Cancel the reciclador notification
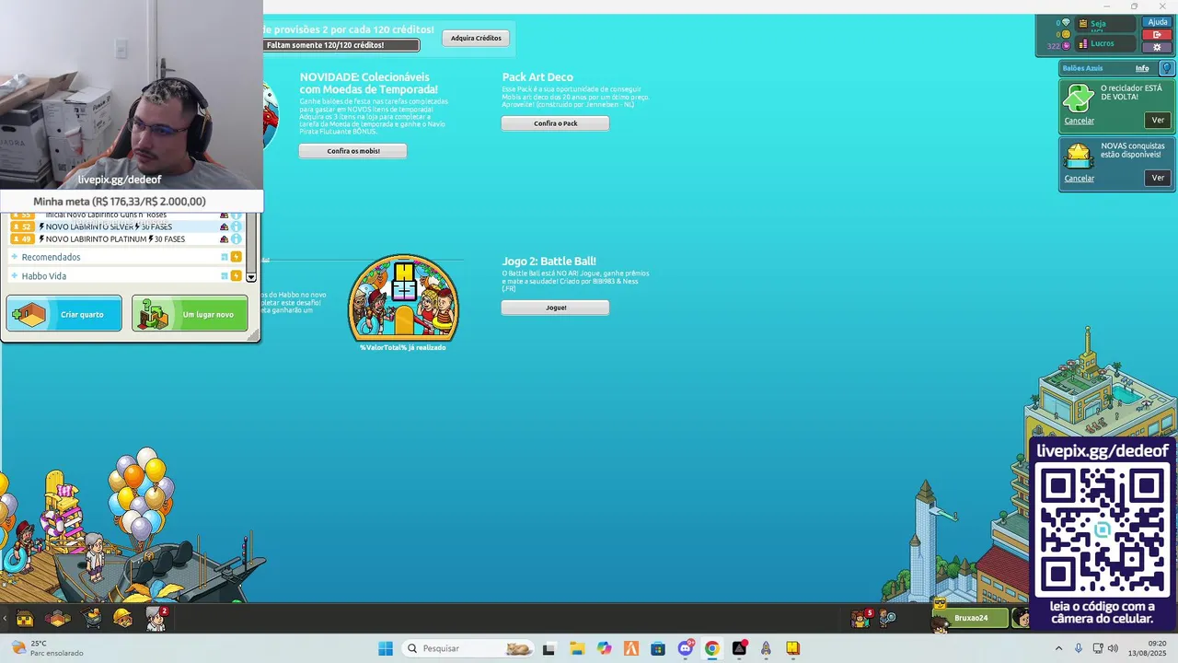Viewport: 1178px width, 663px height. pos(1080,121)
